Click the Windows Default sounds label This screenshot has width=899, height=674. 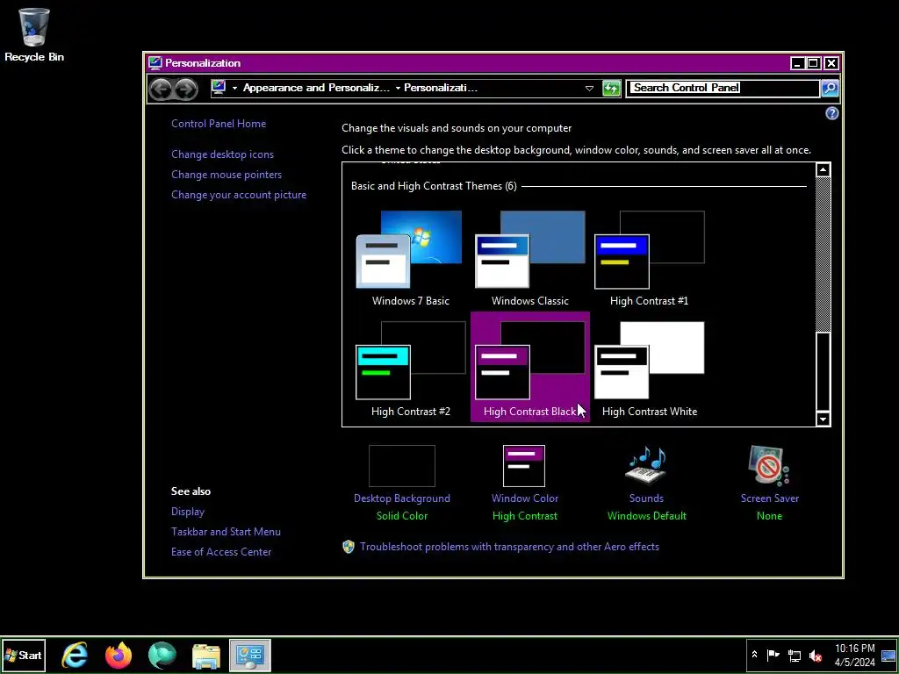647,516
